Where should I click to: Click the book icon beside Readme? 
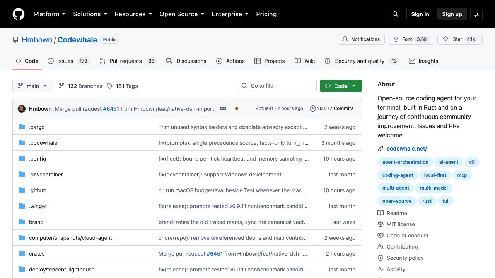[381, 213]
